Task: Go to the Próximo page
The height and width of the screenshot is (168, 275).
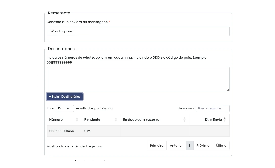Action: tap(203, 146)
